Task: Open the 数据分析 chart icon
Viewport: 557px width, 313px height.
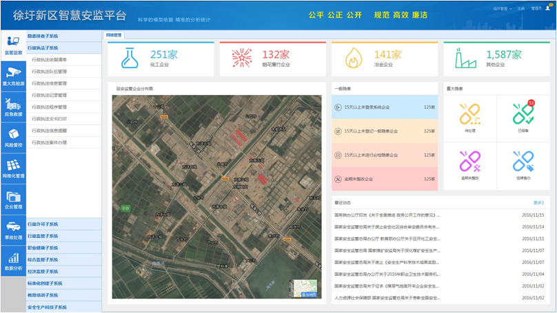Action: click(13, 261)
